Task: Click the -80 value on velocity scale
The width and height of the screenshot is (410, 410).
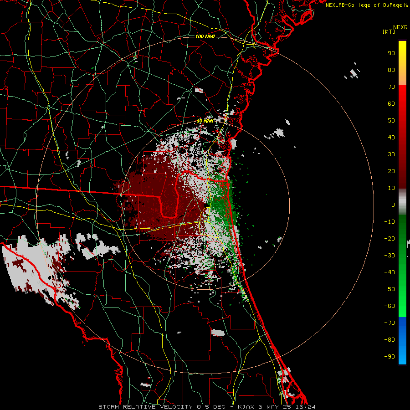Action: pos(389,340)
